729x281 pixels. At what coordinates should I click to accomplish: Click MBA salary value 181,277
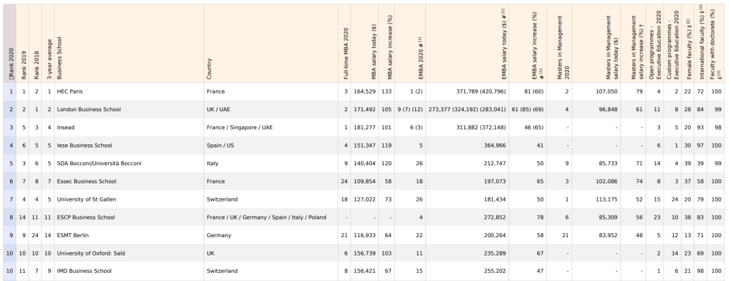[365, 127]
